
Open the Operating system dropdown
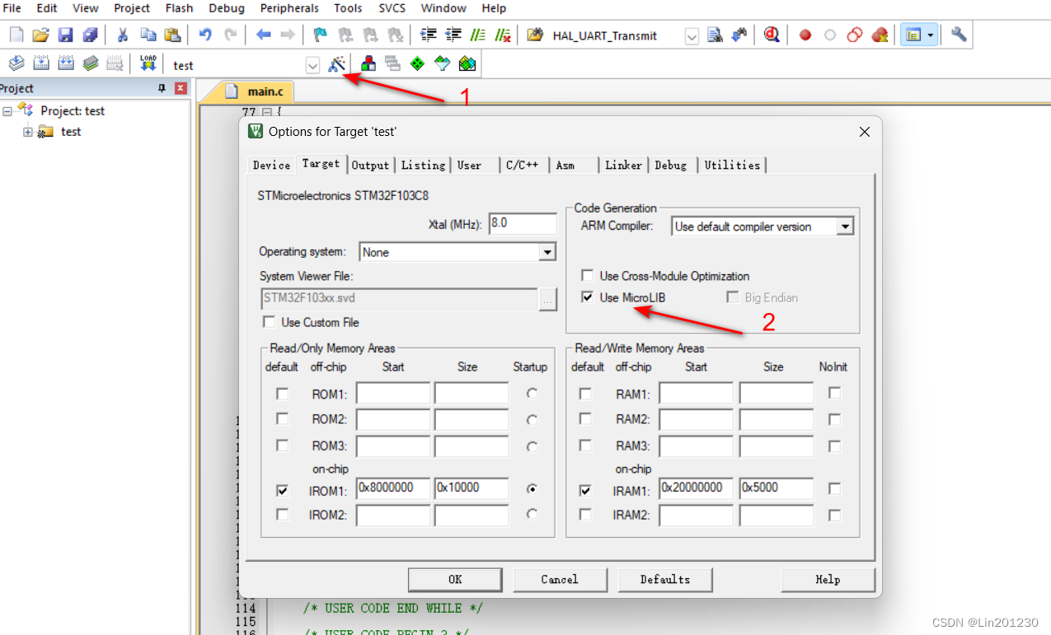tap(547, 252)
